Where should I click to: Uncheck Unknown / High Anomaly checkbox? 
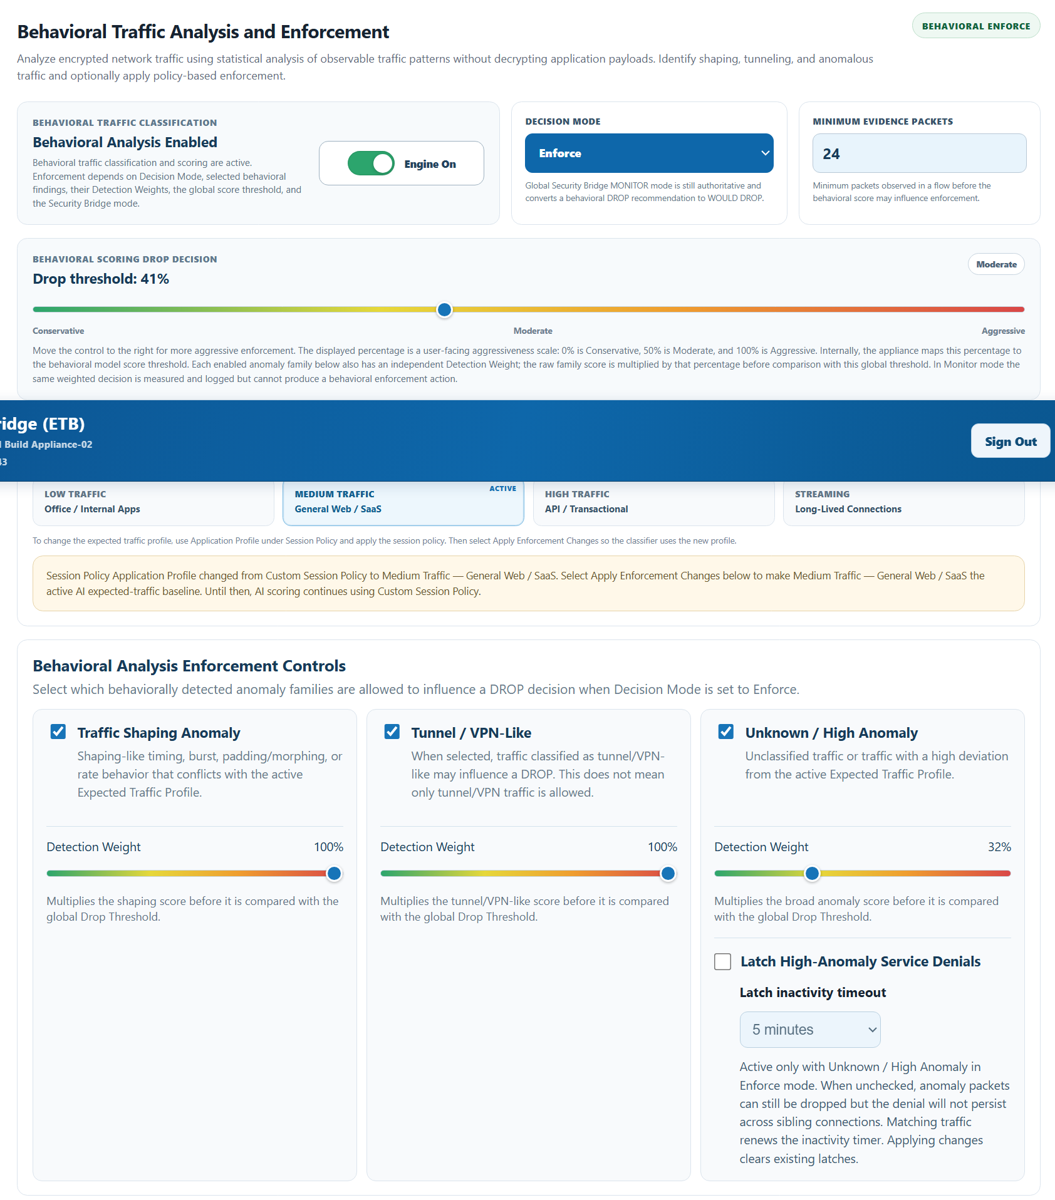point(726,732)
